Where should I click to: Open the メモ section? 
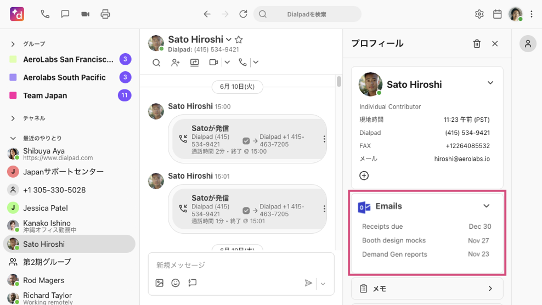(x=427, y=289)
